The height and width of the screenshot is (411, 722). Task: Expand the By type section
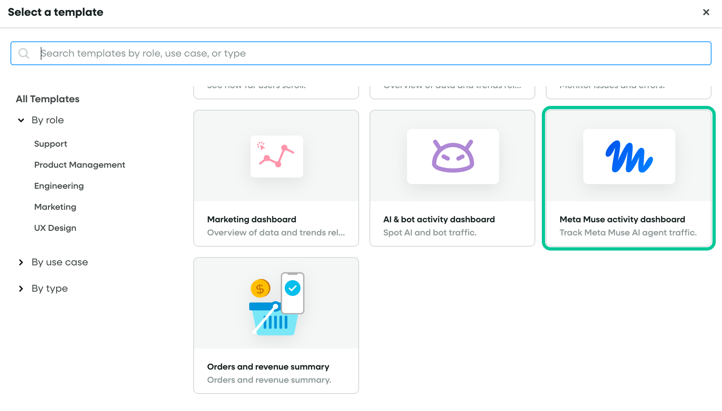pos(21,289)
